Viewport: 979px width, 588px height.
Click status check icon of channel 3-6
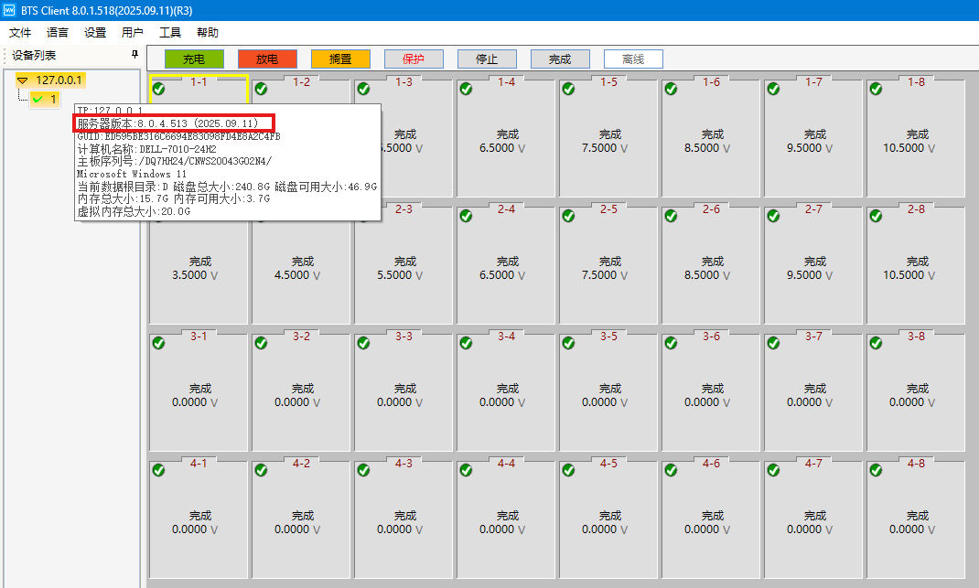coord(671,343)
